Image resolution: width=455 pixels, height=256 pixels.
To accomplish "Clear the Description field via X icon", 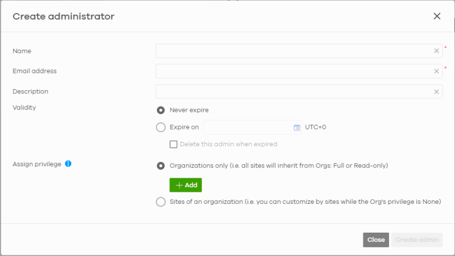I will tap(436, 92).
